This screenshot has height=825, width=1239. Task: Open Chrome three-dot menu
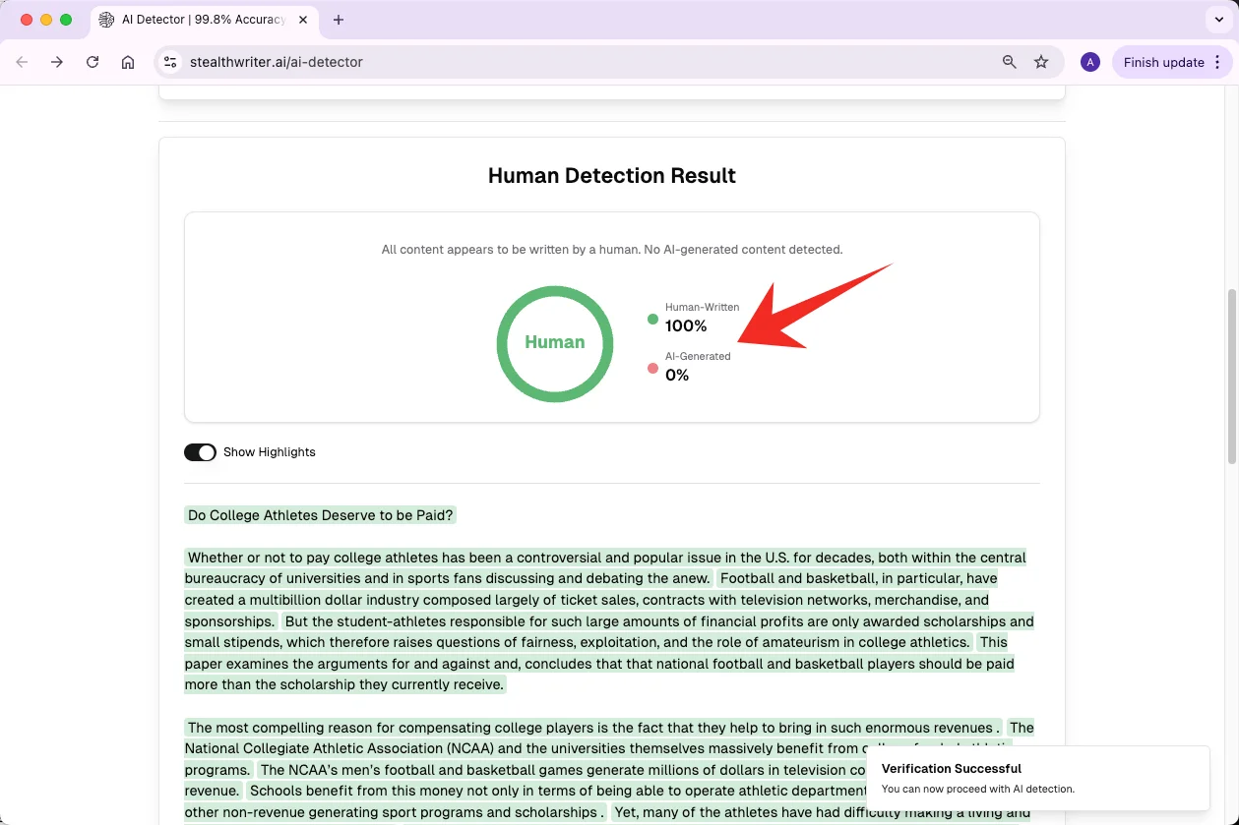point(1218,62)
